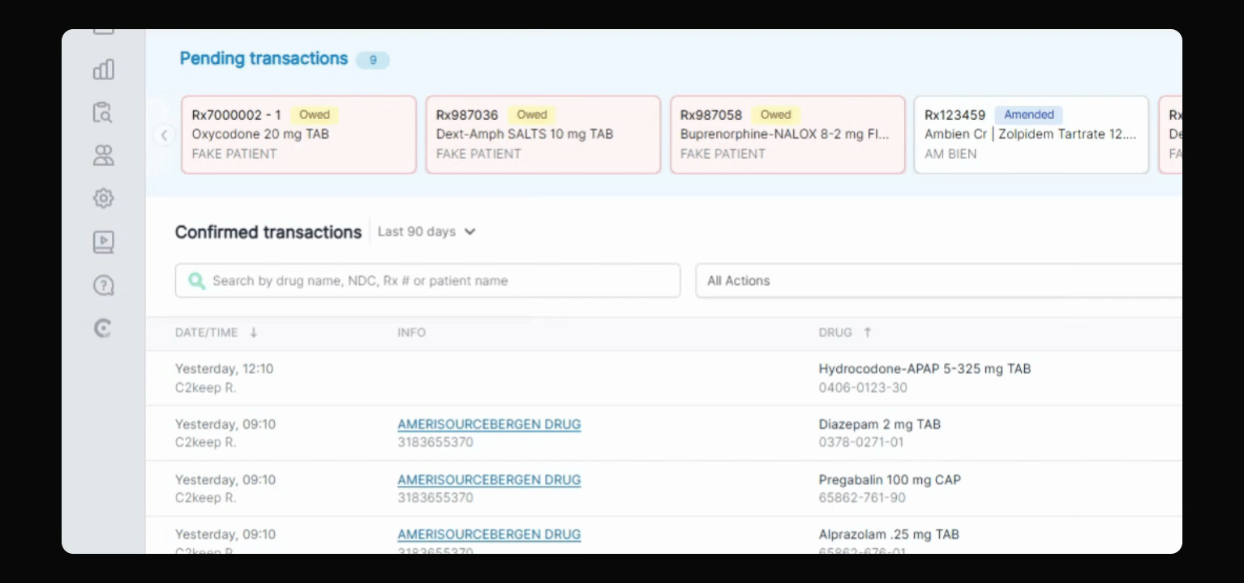
Task: Sort by the DRUG up arrow
Action: pyautogui.click(x=868, y=333)
